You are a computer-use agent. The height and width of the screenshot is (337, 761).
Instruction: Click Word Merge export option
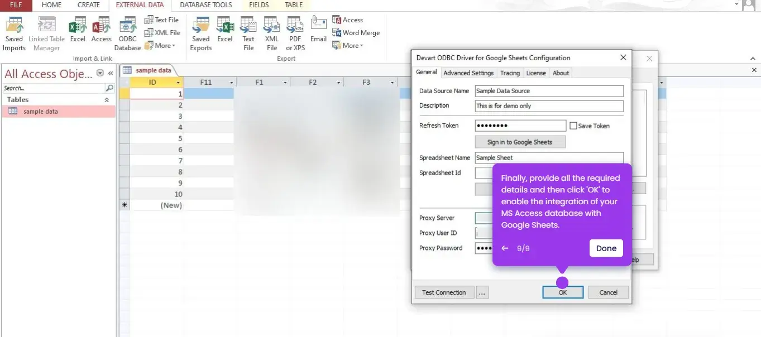pyautogui.click(x=356, y=33)
